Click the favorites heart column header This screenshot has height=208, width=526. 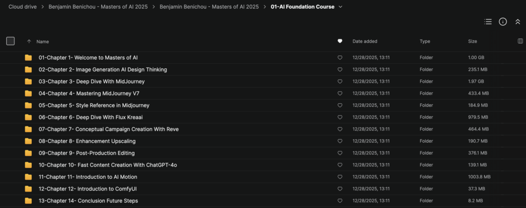click(340, 41)
